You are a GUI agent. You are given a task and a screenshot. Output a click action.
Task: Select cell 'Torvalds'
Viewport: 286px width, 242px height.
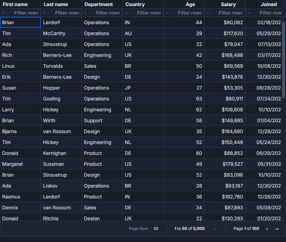pos(61,66)
